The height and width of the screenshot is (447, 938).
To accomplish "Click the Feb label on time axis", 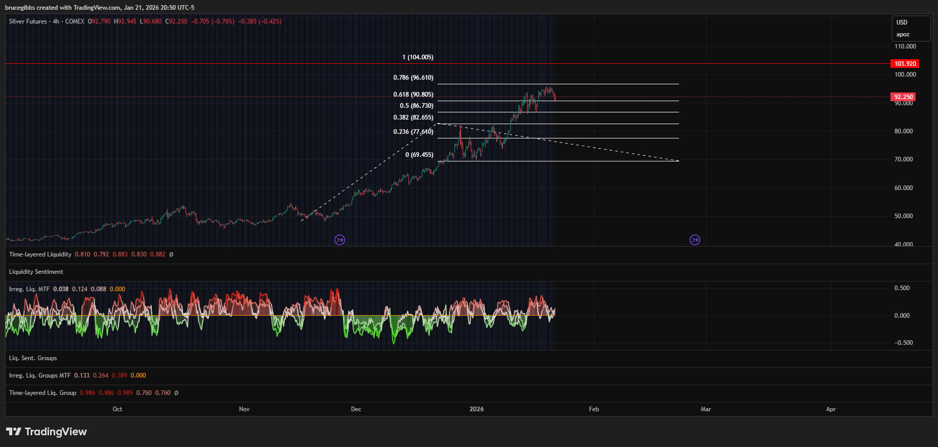I will tap(594, 409).
